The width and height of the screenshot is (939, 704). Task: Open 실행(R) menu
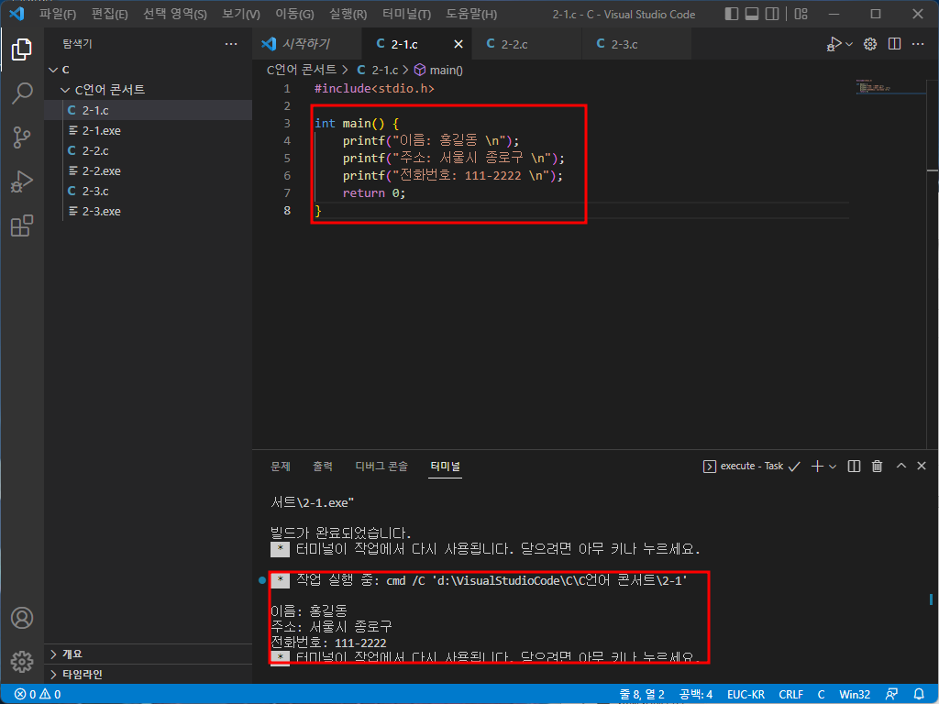(348, 14)
